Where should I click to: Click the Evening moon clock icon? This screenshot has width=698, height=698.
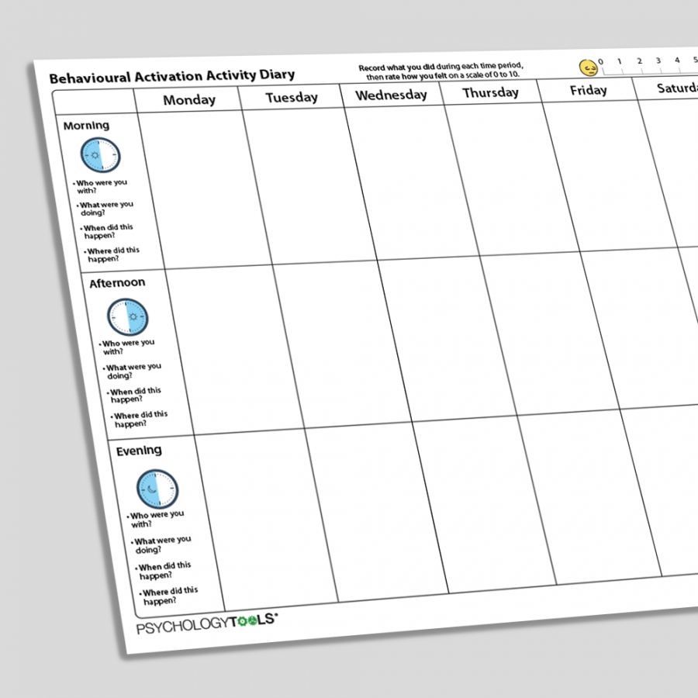[157, 488]
